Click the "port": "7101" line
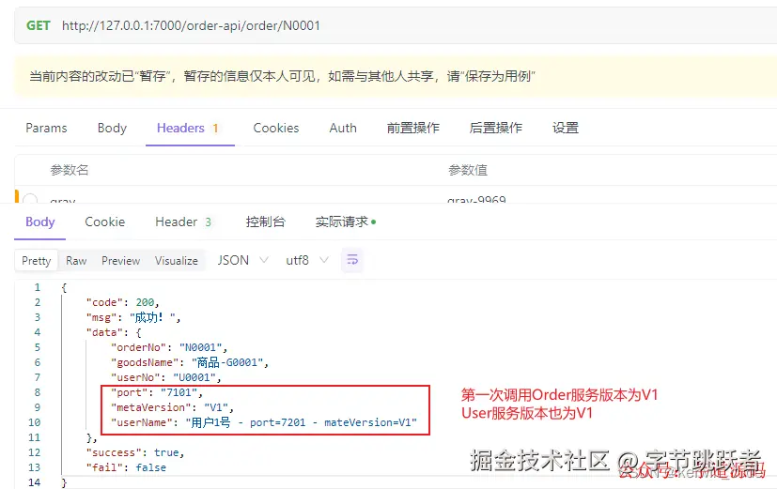The width and height of the screenshot is (777, 489). click(x=157, y=392)
